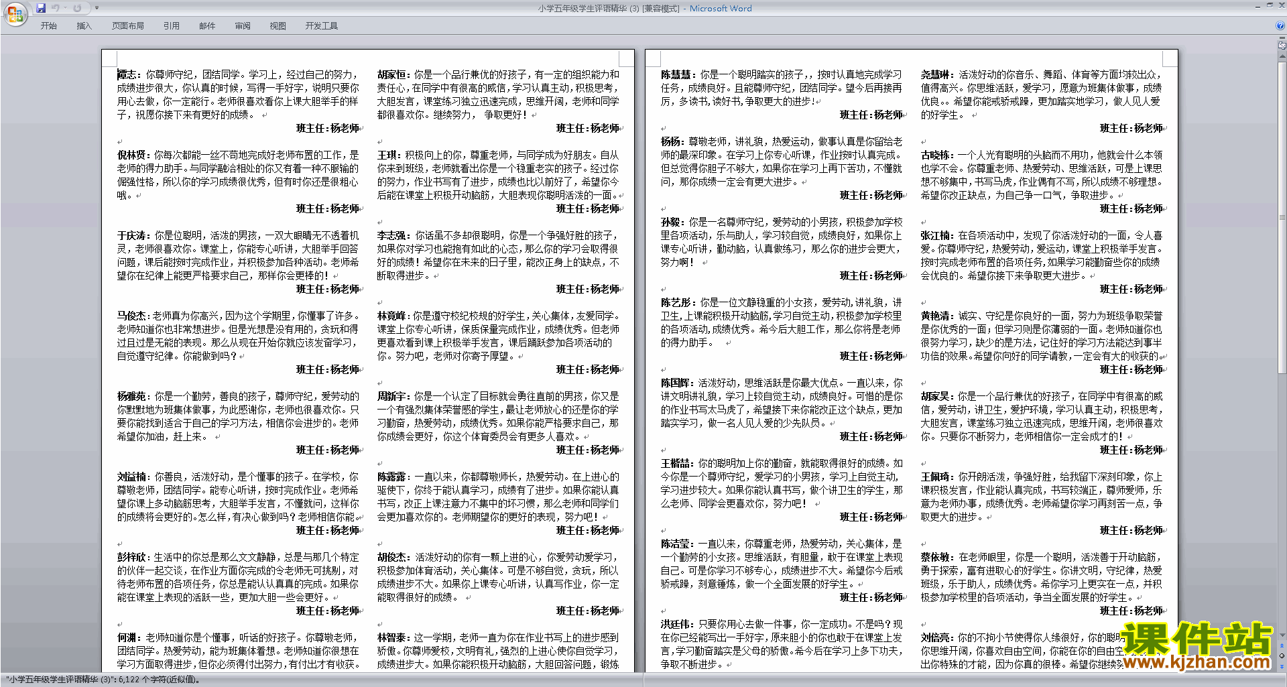Image resolution: width=1287 pixels, height=687 pixels.
Task: Click the name 刘益楠 in first column
Action: [x=133, y=477]
